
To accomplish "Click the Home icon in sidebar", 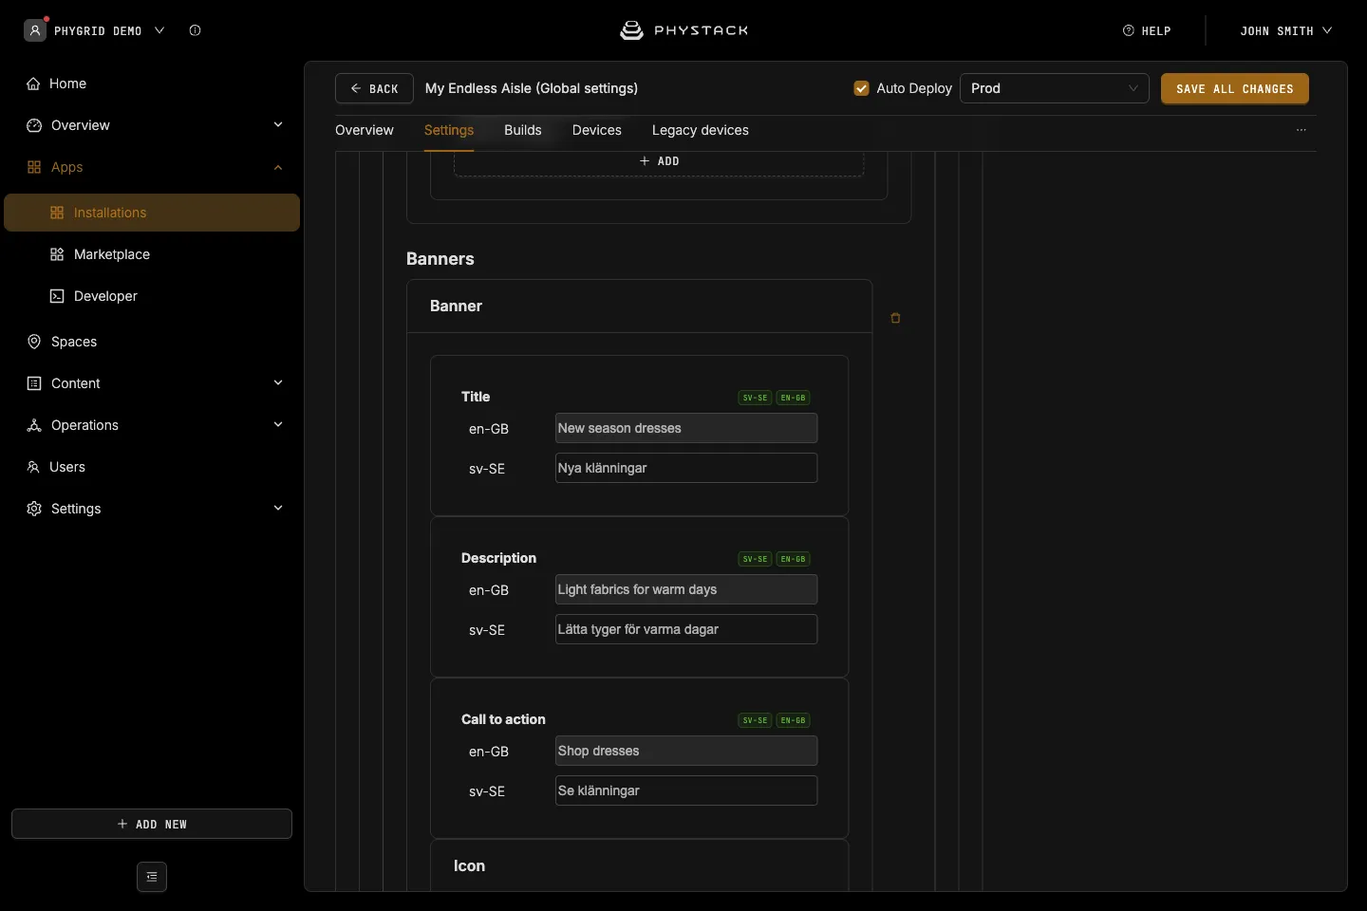I will [x=33, y=84].
